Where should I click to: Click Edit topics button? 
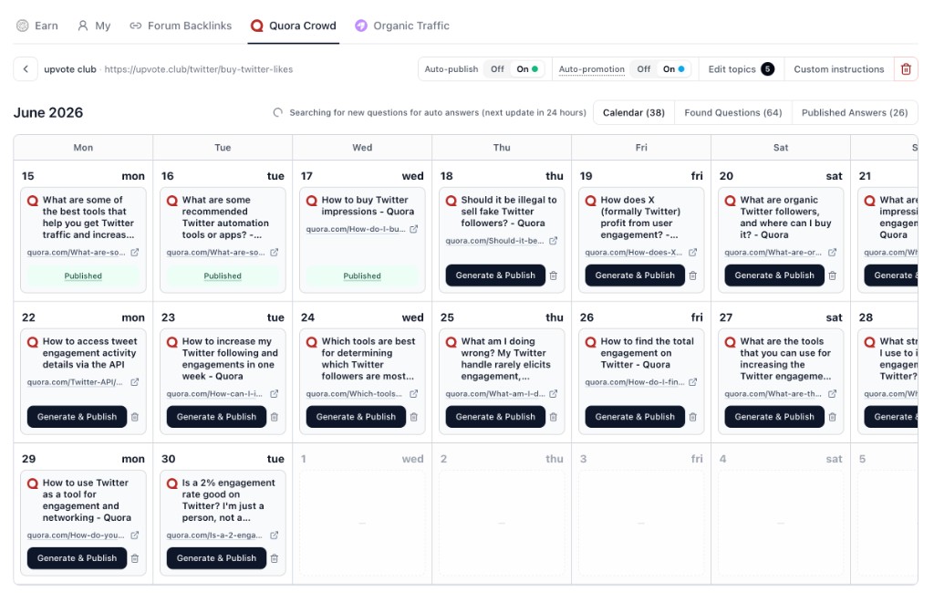coord(742,69)
